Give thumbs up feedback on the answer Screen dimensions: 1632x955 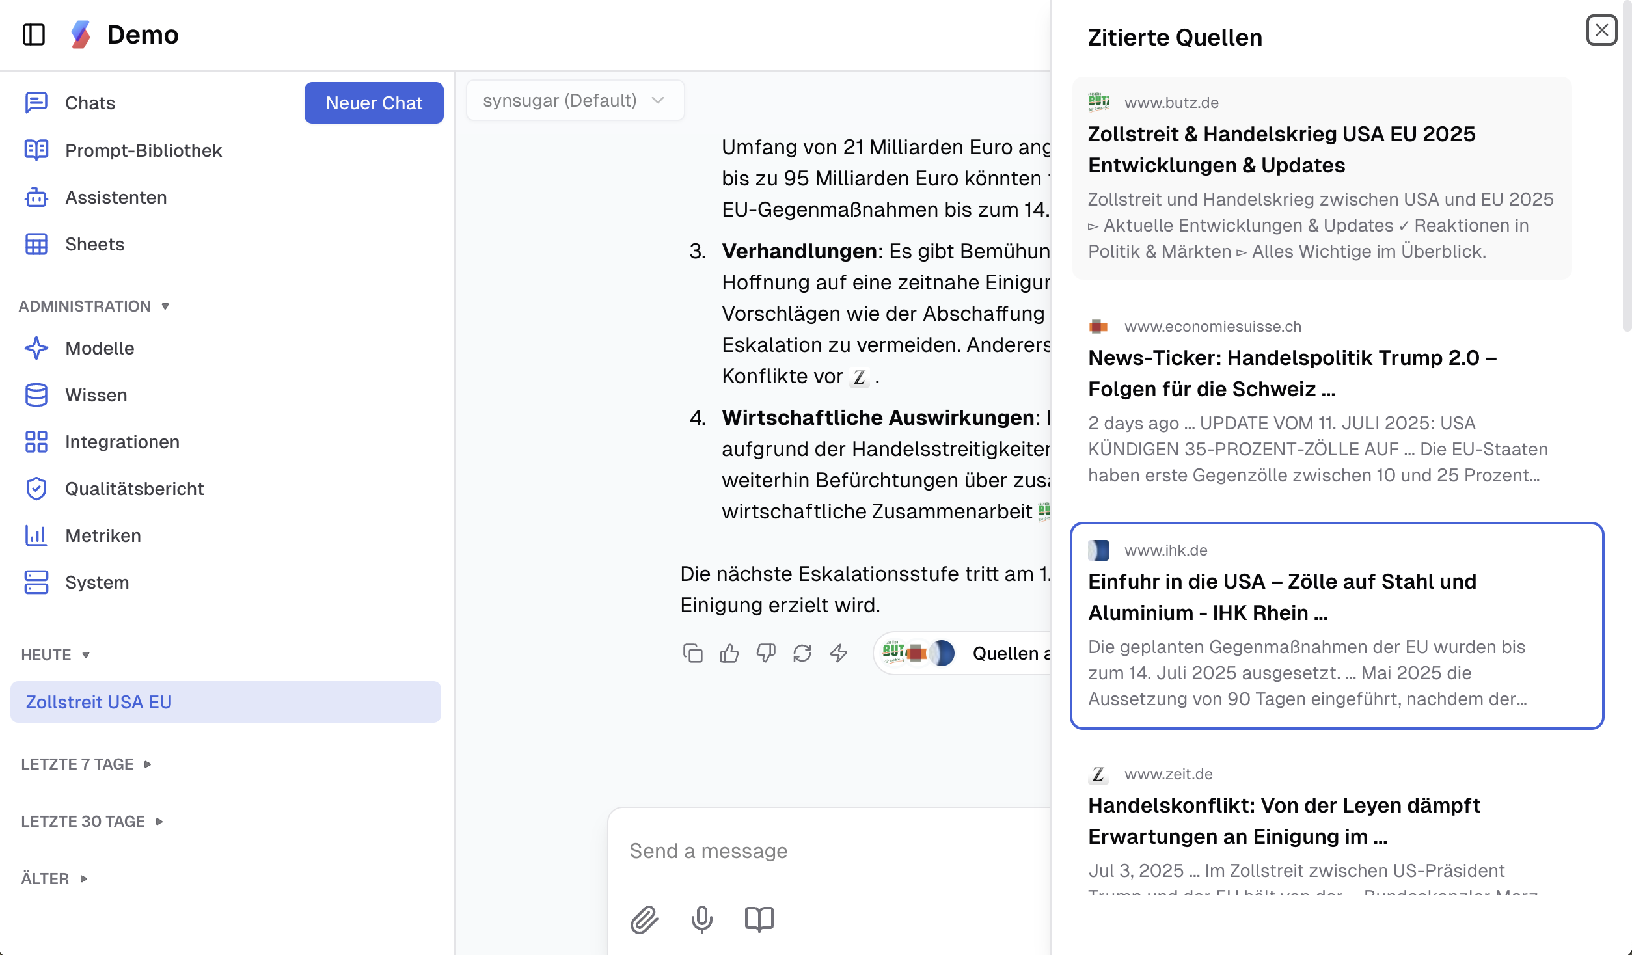(729, 654)
